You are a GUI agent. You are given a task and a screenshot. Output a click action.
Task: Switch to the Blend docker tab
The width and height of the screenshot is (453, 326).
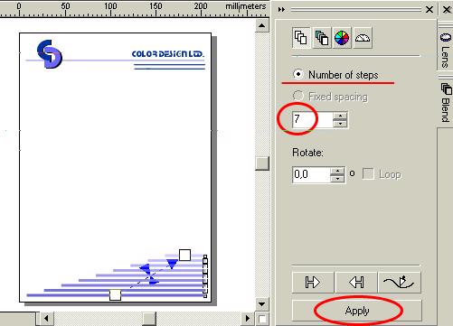point(446,102)
